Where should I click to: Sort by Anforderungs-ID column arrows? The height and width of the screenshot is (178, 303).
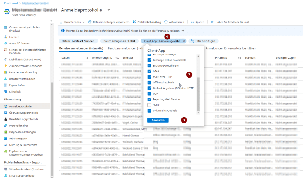click(x=117, y=58)
